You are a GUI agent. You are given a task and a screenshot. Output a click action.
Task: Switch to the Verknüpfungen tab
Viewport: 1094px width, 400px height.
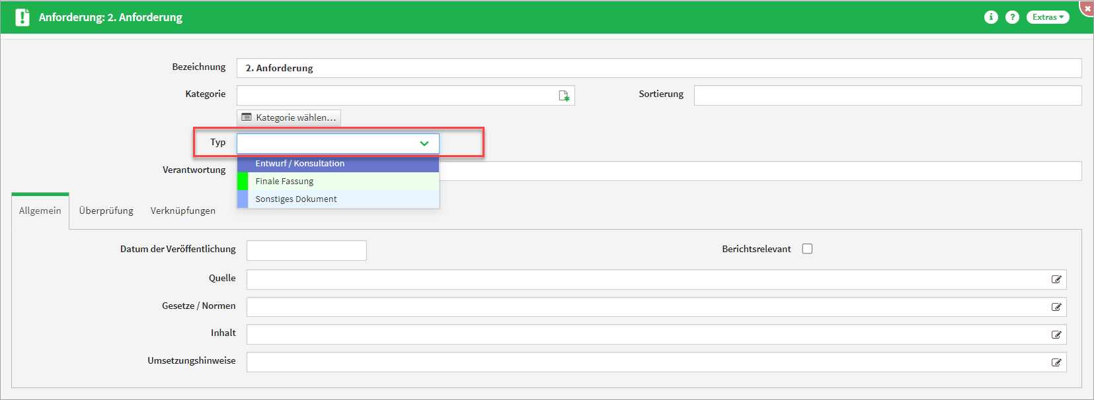(183, 211)
